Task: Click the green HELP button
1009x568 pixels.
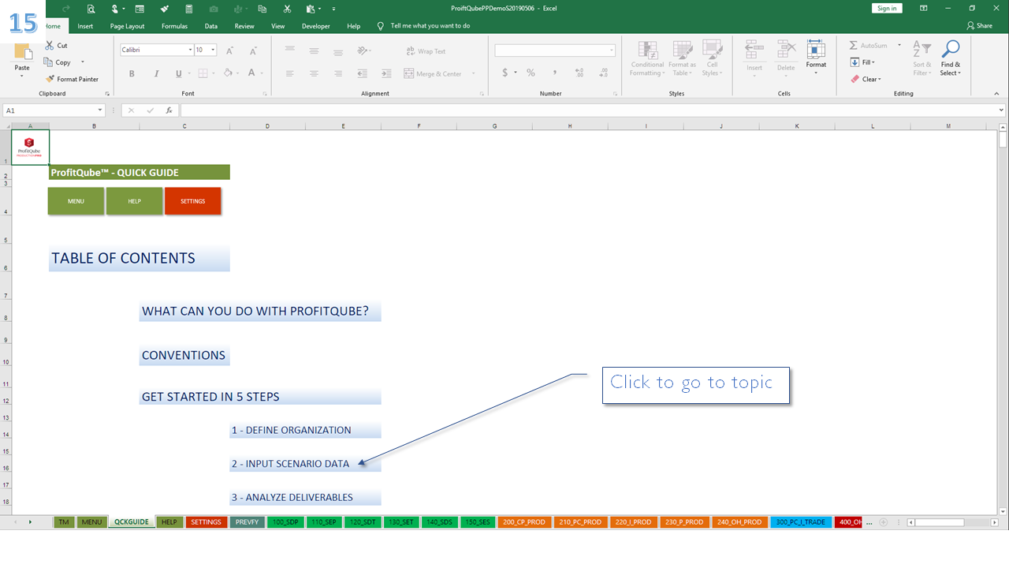Action: 134,201
